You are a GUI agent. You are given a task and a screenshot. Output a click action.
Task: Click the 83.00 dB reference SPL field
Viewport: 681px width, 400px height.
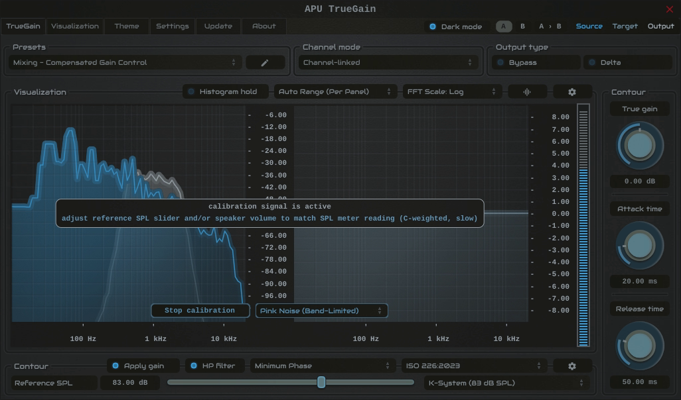coord(130,383)
